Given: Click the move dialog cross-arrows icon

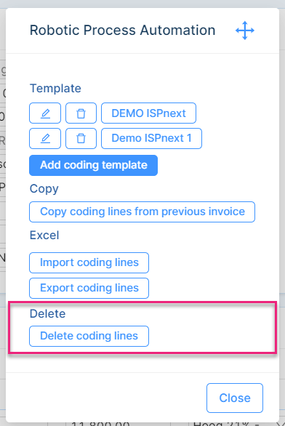Looking at the screenshot, I should [245, 31].
